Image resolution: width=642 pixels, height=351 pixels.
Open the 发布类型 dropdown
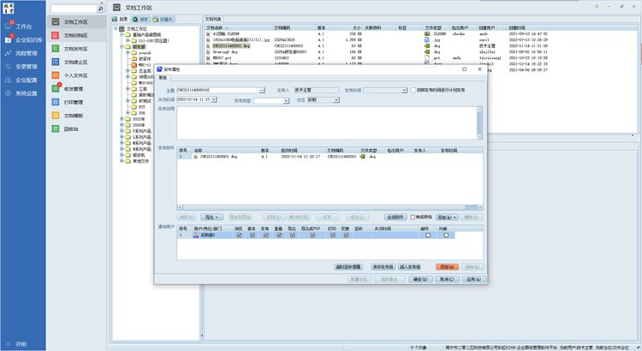click(271, 100)
